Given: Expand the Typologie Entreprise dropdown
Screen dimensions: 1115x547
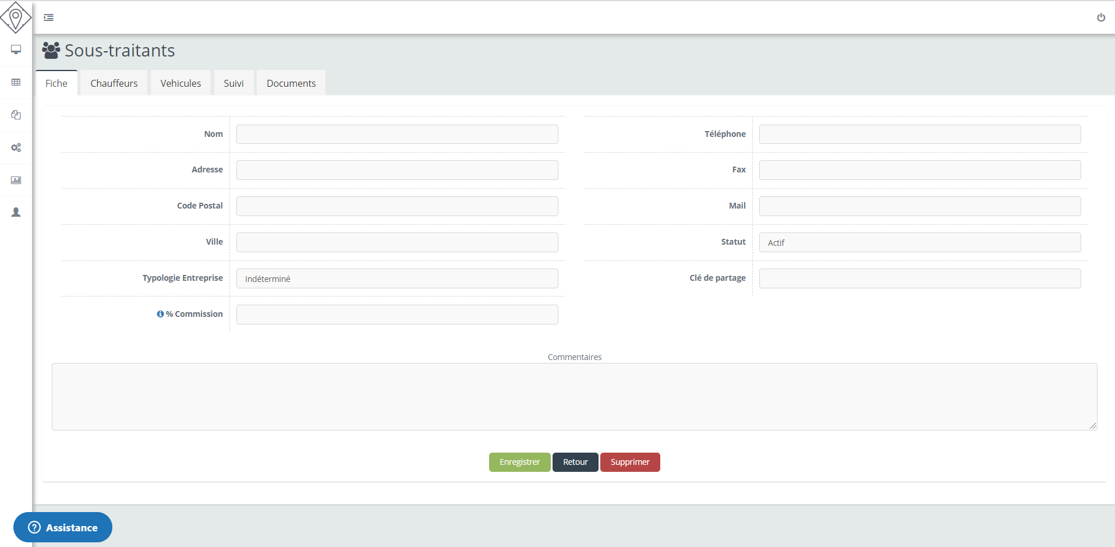Looking at the screenshot, I should (x=397, y=278).
